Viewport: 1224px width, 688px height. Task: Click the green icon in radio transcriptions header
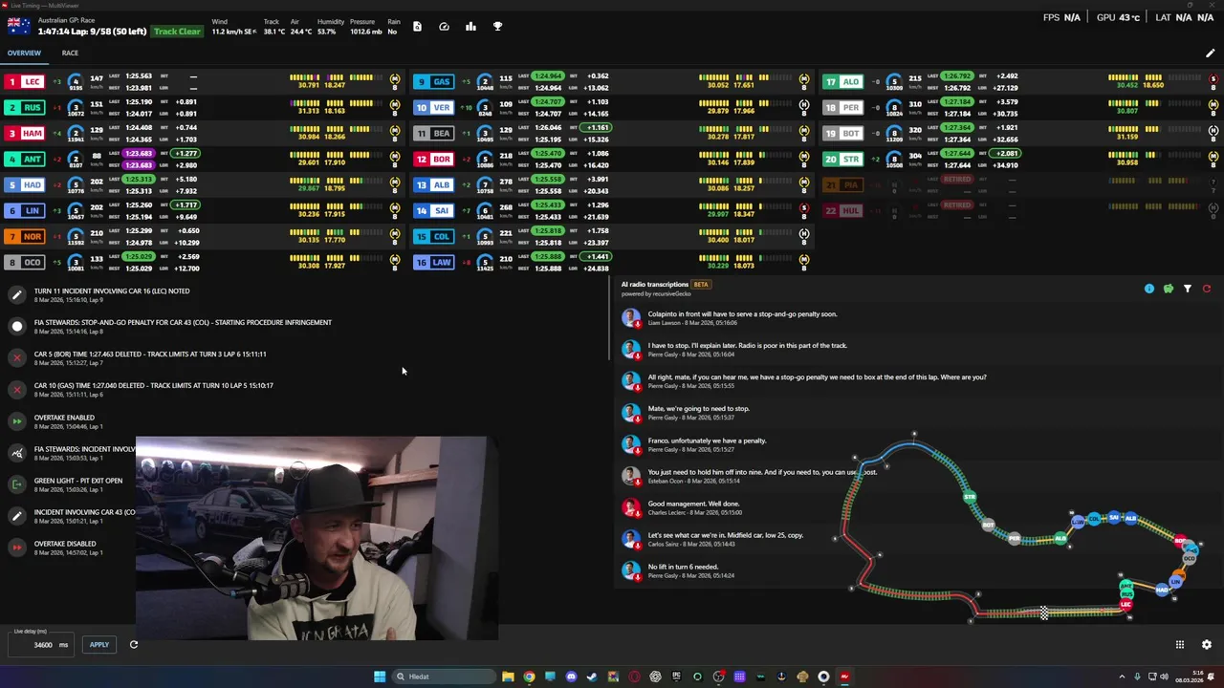pyautogui.click(x=1169, y=289)
